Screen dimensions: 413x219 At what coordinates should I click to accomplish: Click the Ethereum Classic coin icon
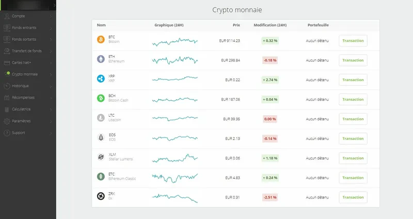(x=100, y=177)
